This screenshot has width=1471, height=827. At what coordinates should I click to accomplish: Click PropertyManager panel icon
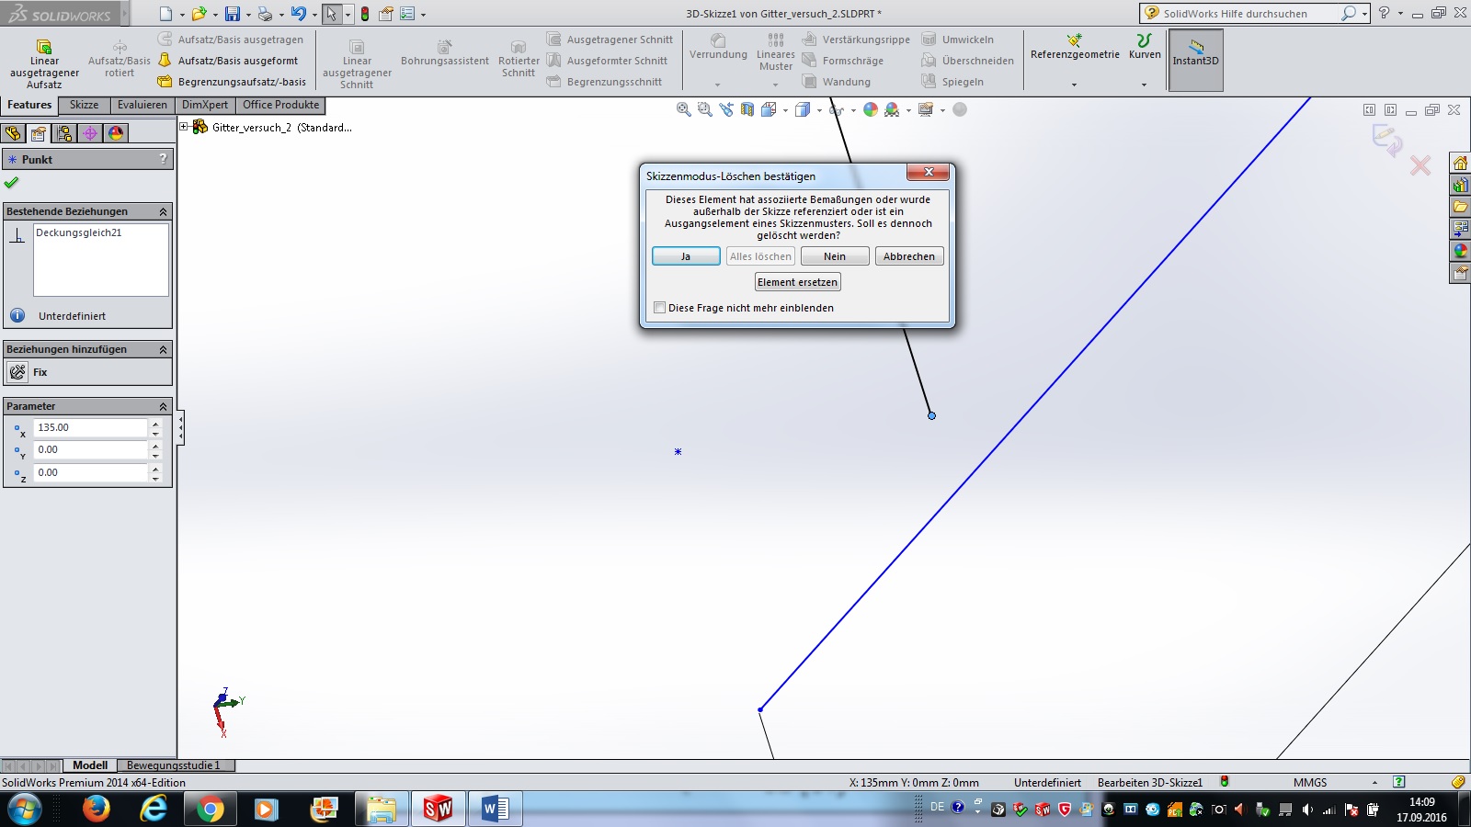(39, 133)
